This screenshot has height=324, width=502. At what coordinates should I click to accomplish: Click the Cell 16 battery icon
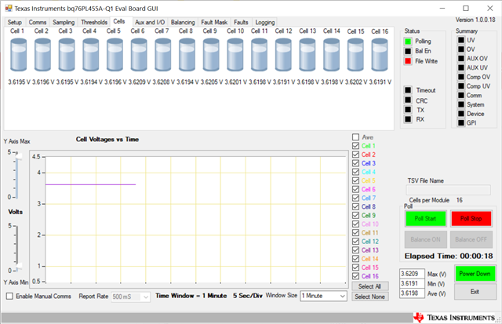[x=380, y=55]
